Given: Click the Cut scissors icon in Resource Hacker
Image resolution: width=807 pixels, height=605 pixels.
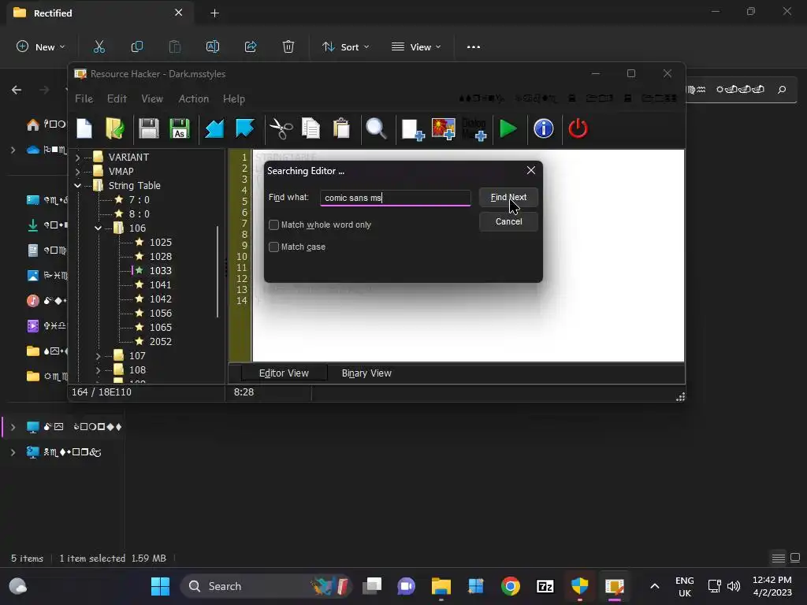Looking at the screenshot, I should click(x=281, y=128).
